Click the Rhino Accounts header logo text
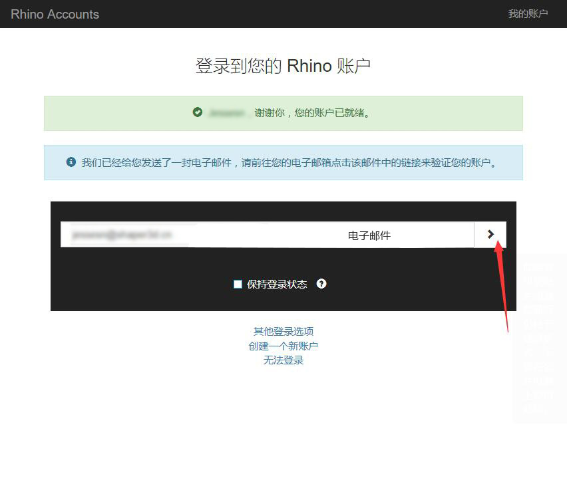Viewport: 567px width, 490px height. (x=55, y=14)
